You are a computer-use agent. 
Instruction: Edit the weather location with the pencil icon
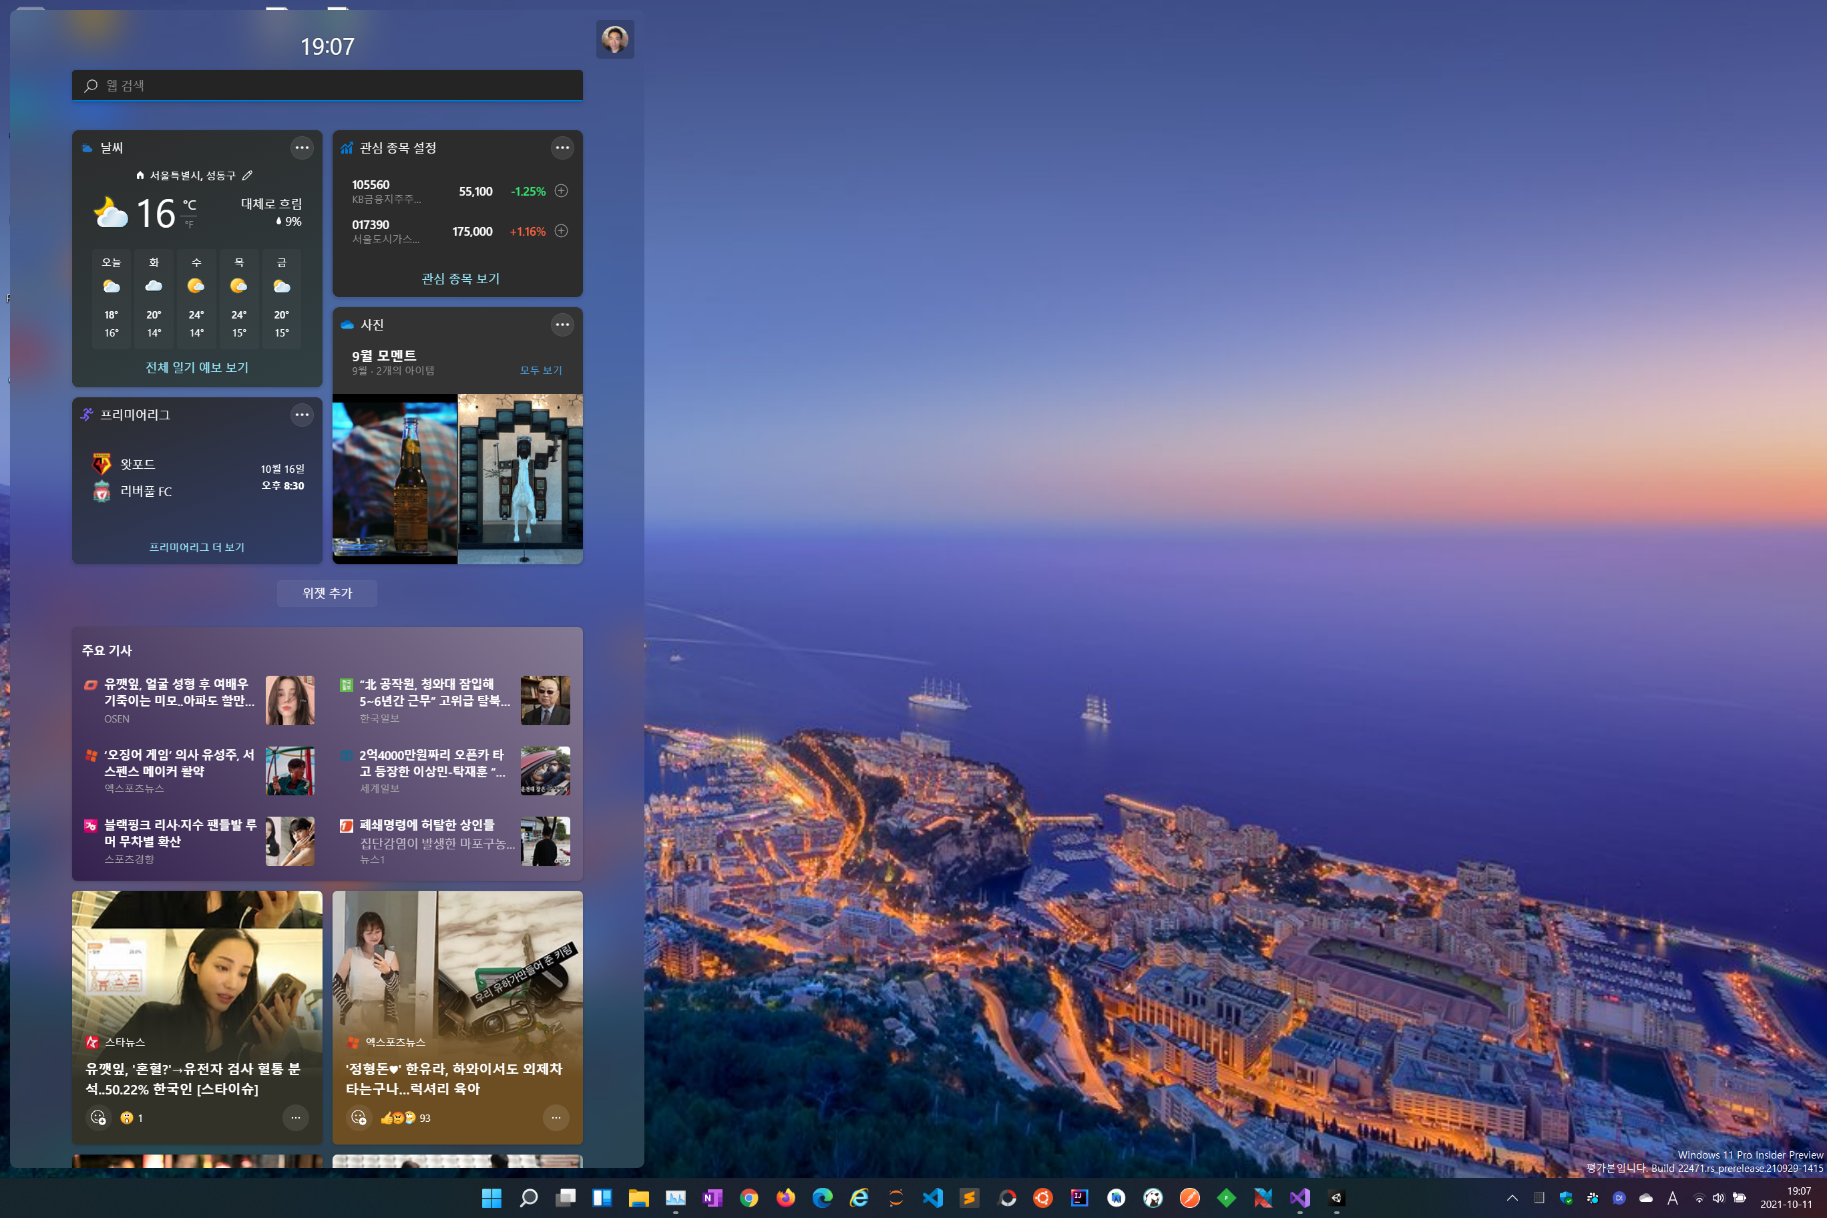(x=248, y=176)
